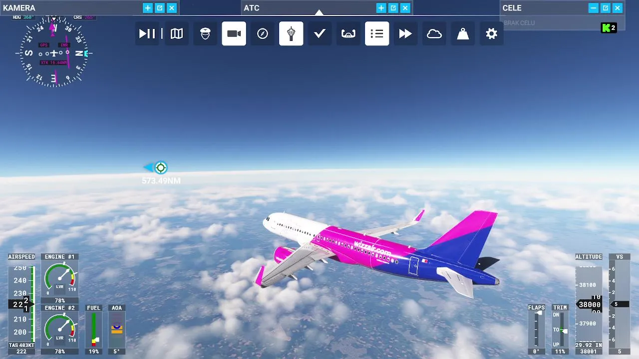639x359 pixels.
Task: Click the fuel level bar
Action: 93,330
